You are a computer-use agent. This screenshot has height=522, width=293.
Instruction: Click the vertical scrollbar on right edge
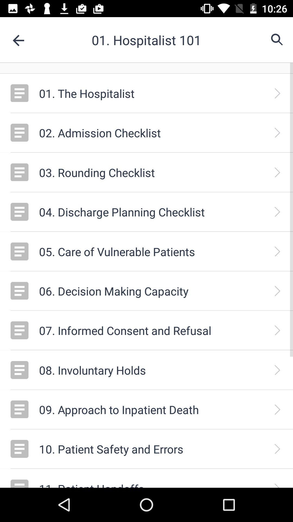[x=291, y=210]
